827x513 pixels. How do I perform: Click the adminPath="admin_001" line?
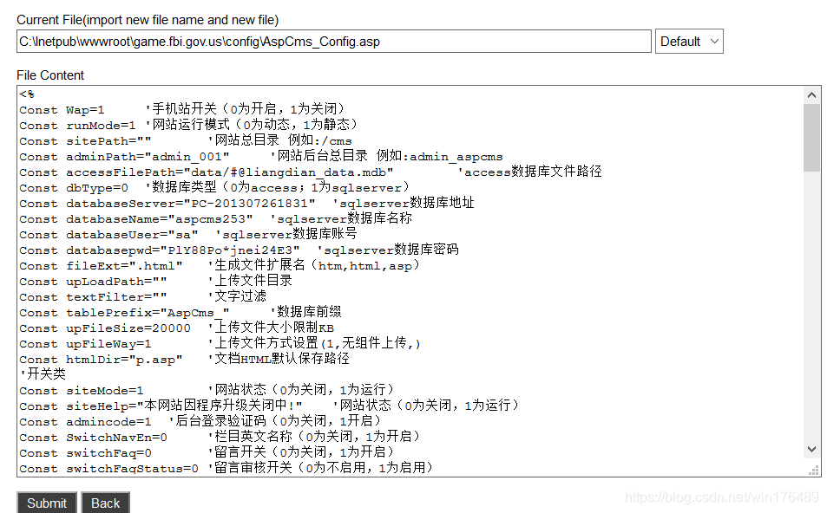261,157
